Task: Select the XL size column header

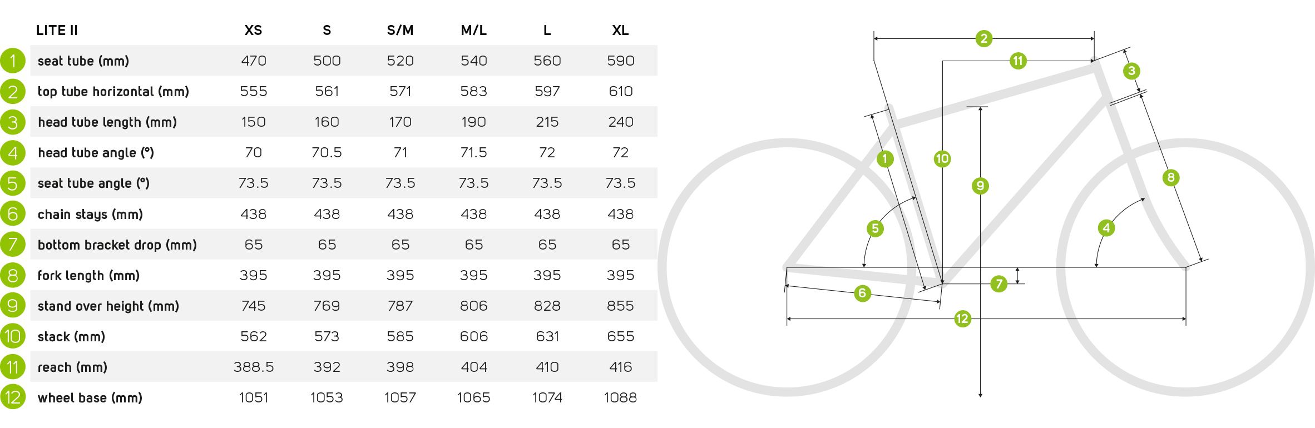Action: (620, 31)
